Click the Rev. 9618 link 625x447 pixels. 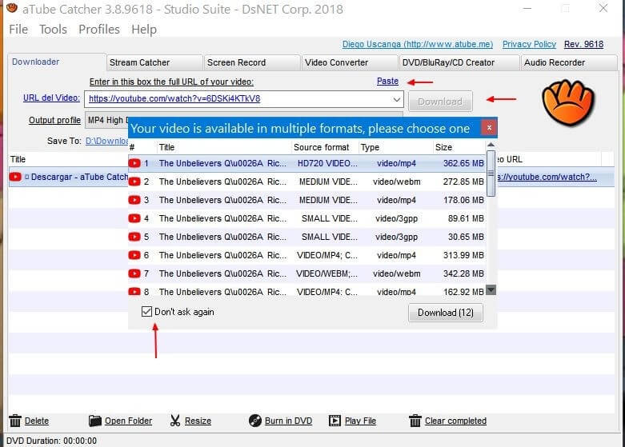coord(583,44)
